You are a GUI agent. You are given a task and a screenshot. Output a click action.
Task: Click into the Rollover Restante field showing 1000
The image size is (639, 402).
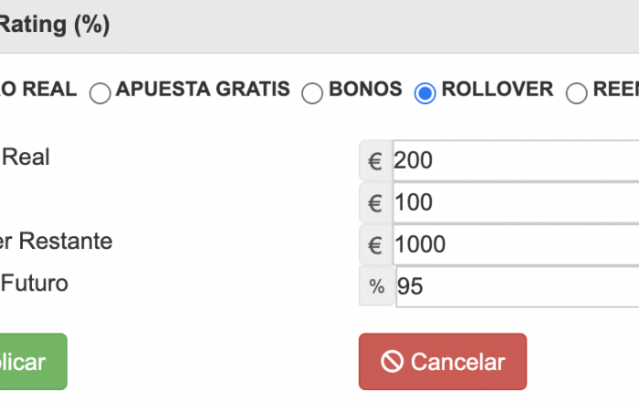(x=516, y=245)
